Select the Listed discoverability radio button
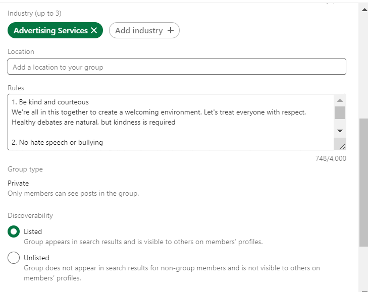 tap(14, 232)
